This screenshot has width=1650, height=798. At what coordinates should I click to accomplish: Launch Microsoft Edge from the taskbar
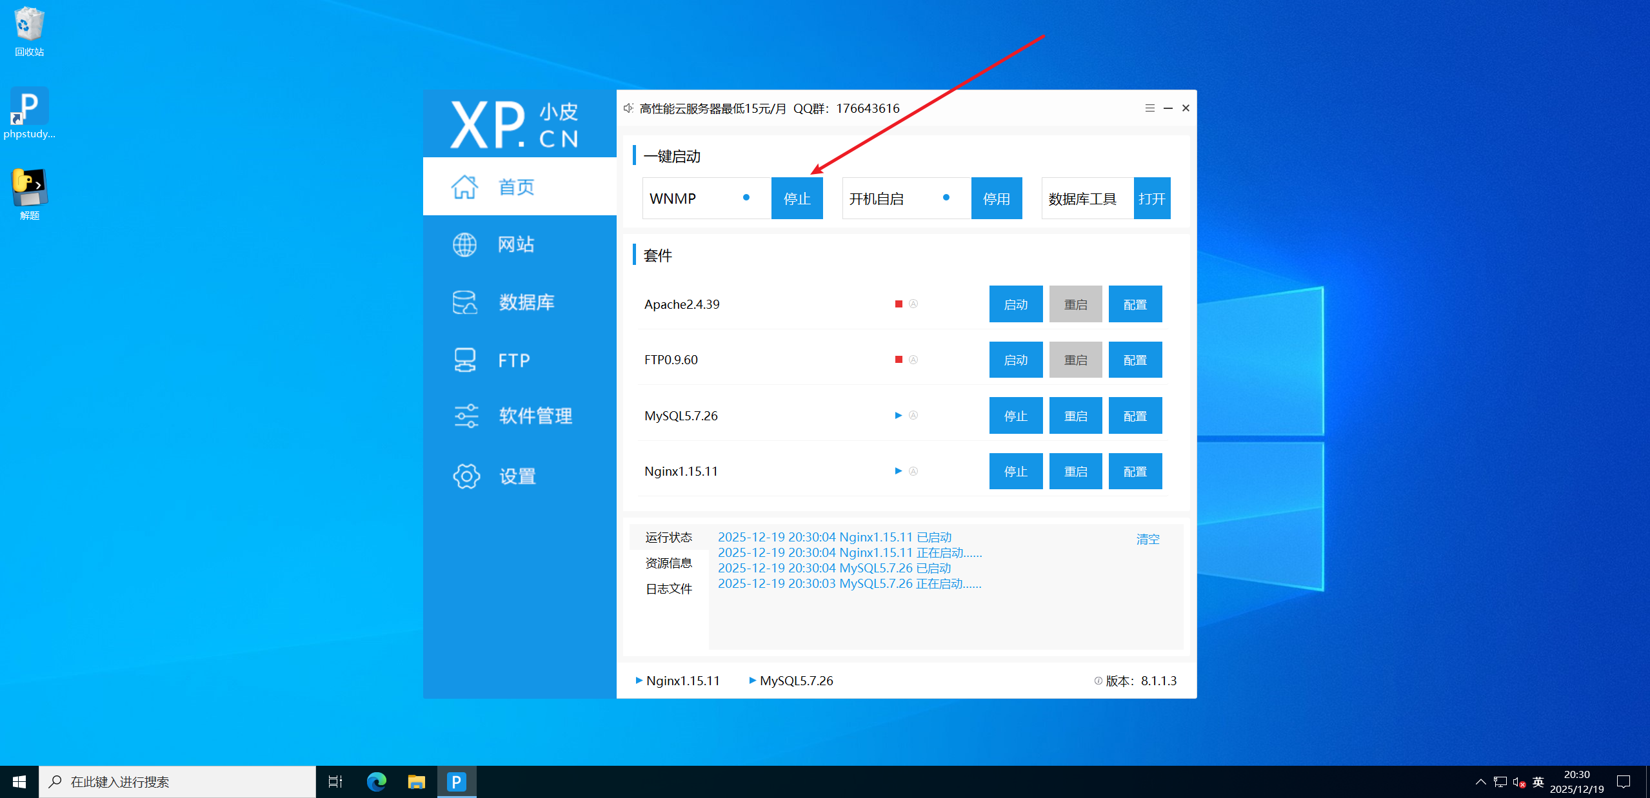tap(377, 782)
